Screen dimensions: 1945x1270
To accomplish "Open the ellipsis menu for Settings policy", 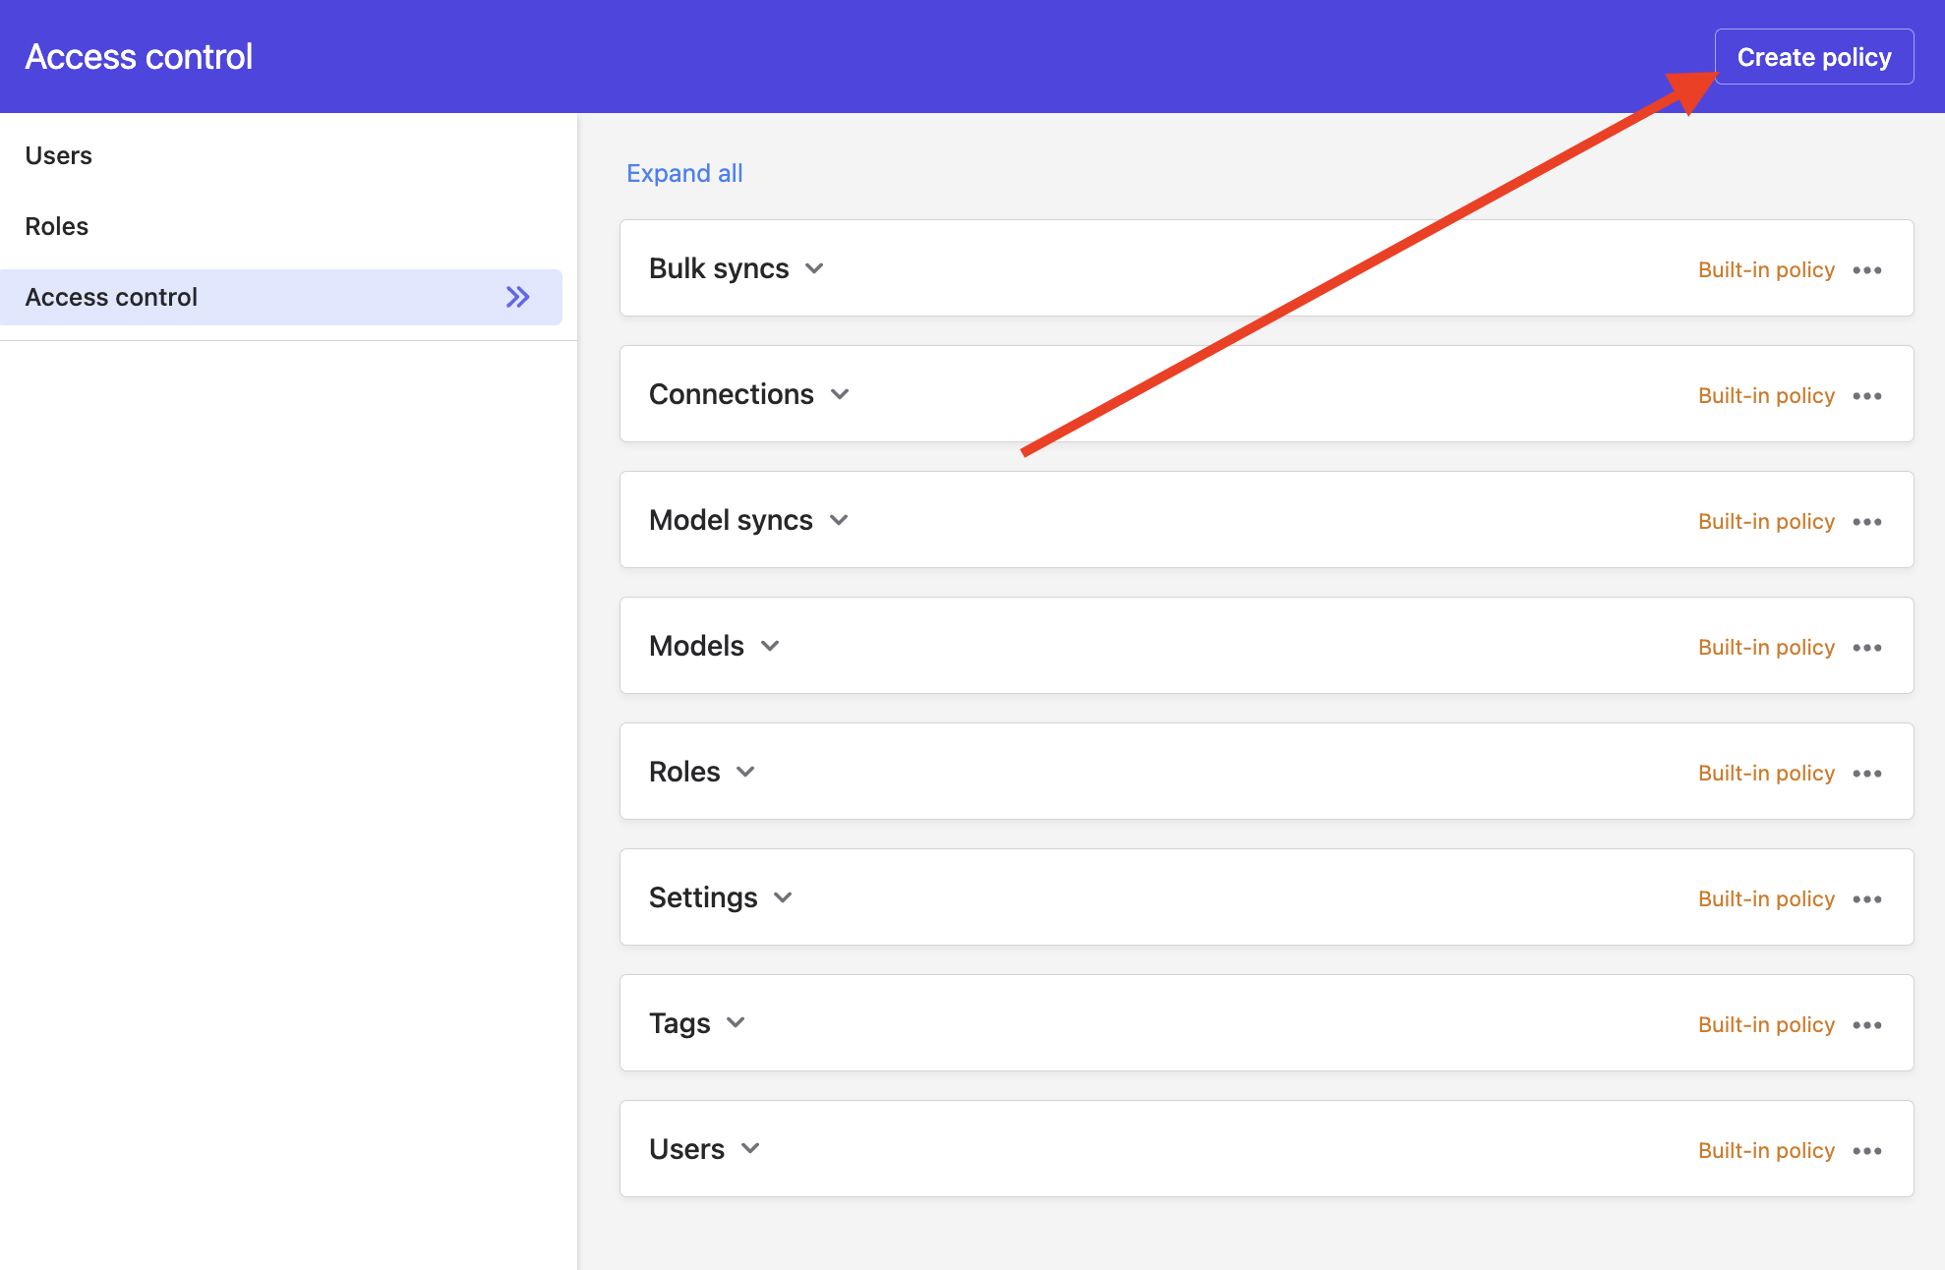I will coord(1866,899).
